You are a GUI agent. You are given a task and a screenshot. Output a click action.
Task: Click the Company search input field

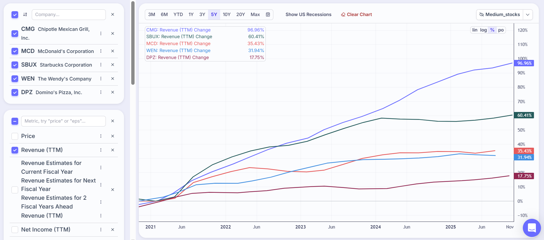pyautogui.click(x=69, y=15)
